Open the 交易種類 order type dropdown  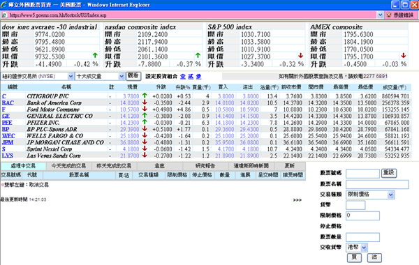click(370, 195)
